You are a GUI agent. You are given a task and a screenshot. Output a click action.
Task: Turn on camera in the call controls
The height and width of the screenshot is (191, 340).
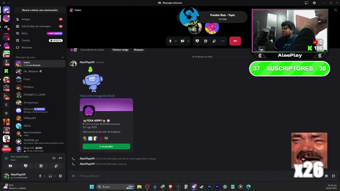(182, 41)
